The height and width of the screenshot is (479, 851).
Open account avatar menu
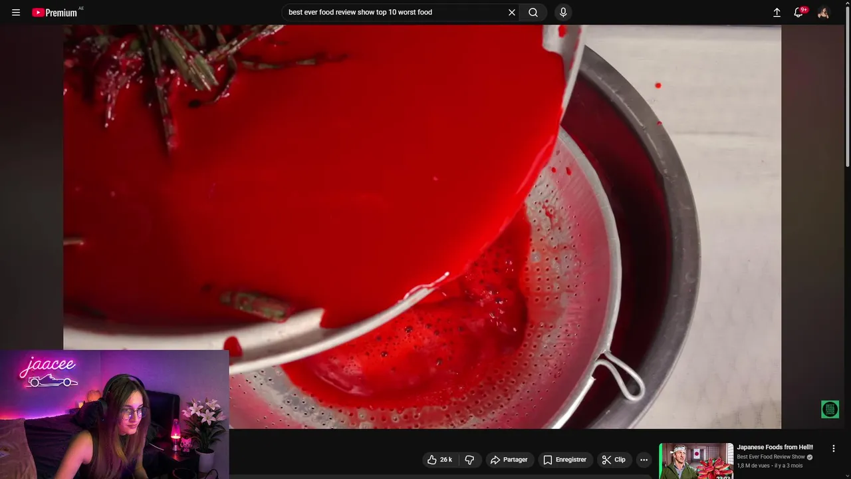[824, 12]
